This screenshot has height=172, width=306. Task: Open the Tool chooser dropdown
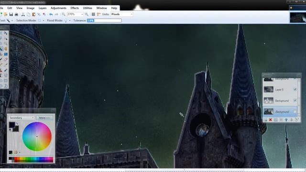pos(12,21)
